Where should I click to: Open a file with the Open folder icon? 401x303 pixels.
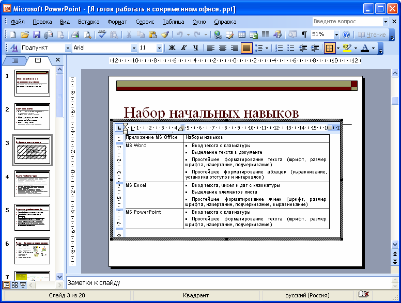[x=25, y=35]
